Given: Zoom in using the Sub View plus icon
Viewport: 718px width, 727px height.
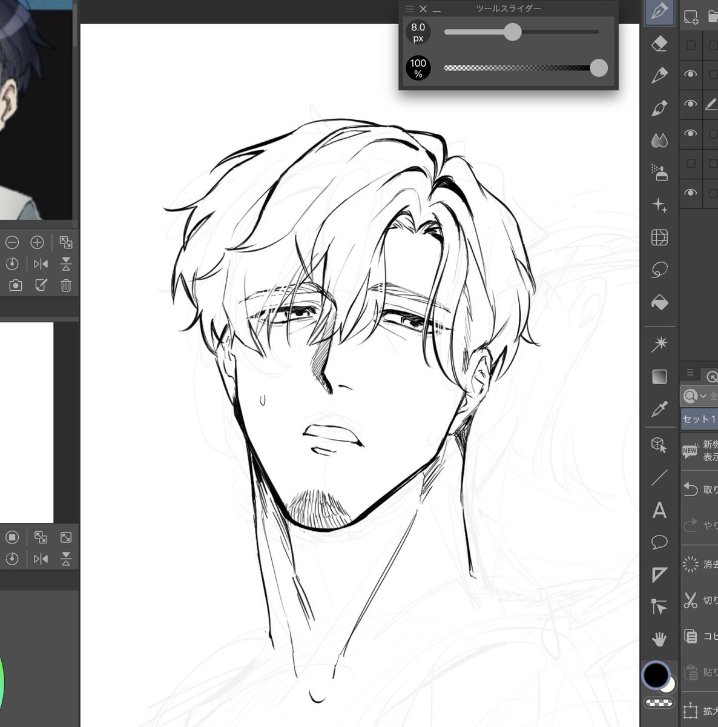Looking at the screenshot, I should (x=37, y=242).
